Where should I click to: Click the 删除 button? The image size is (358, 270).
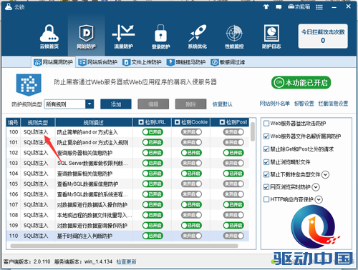point(190,104)
